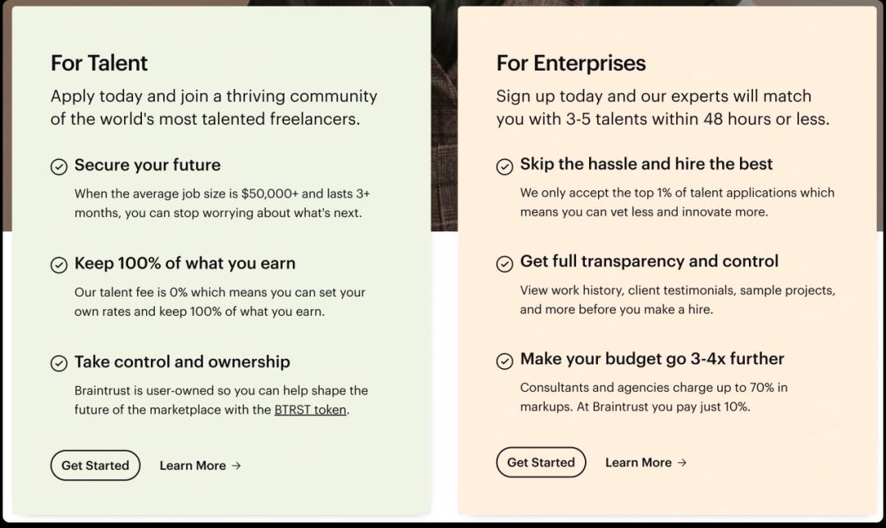Click Get full transparency and control heading
The width and height of the screenshot is (886, 528).
coord(649,262)
